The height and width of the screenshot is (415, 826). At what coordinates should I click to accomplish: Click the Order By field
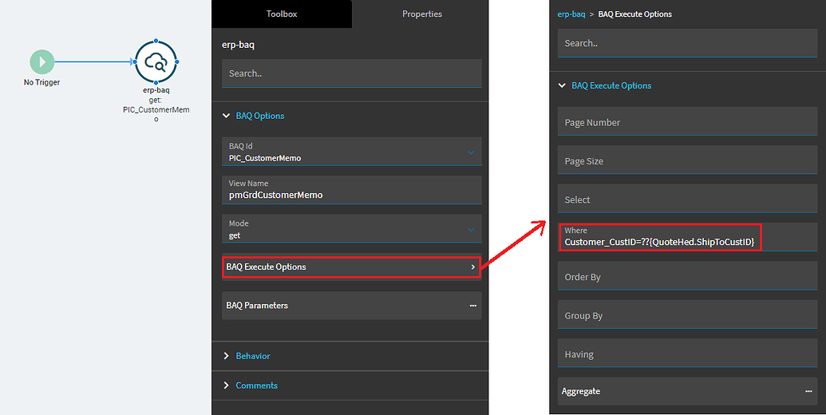pos(687,276)
